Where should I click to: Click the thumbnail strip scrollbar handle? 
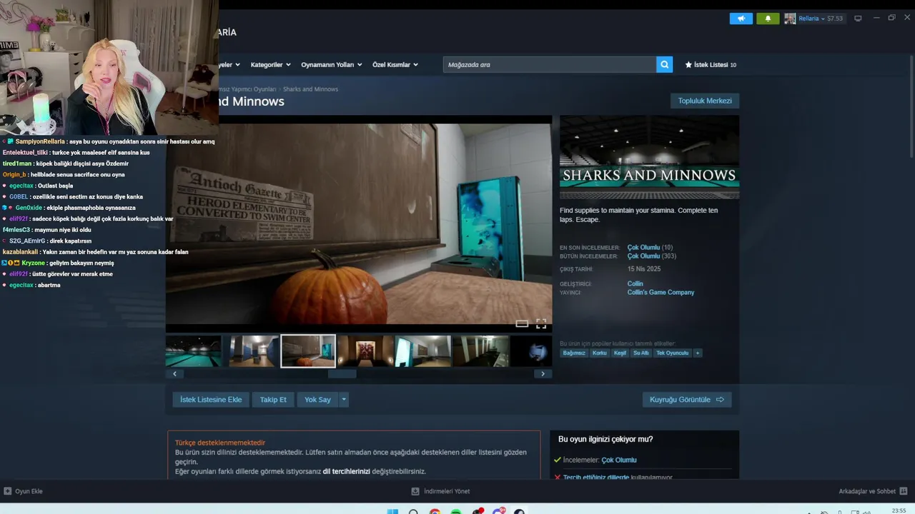click(x=342, y=373)
